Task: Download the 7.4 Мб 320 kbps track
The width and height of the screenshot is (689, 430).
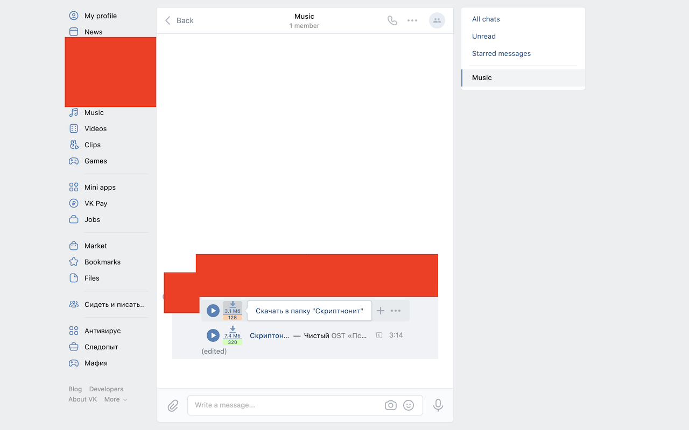Action: (x=233, y=335)
